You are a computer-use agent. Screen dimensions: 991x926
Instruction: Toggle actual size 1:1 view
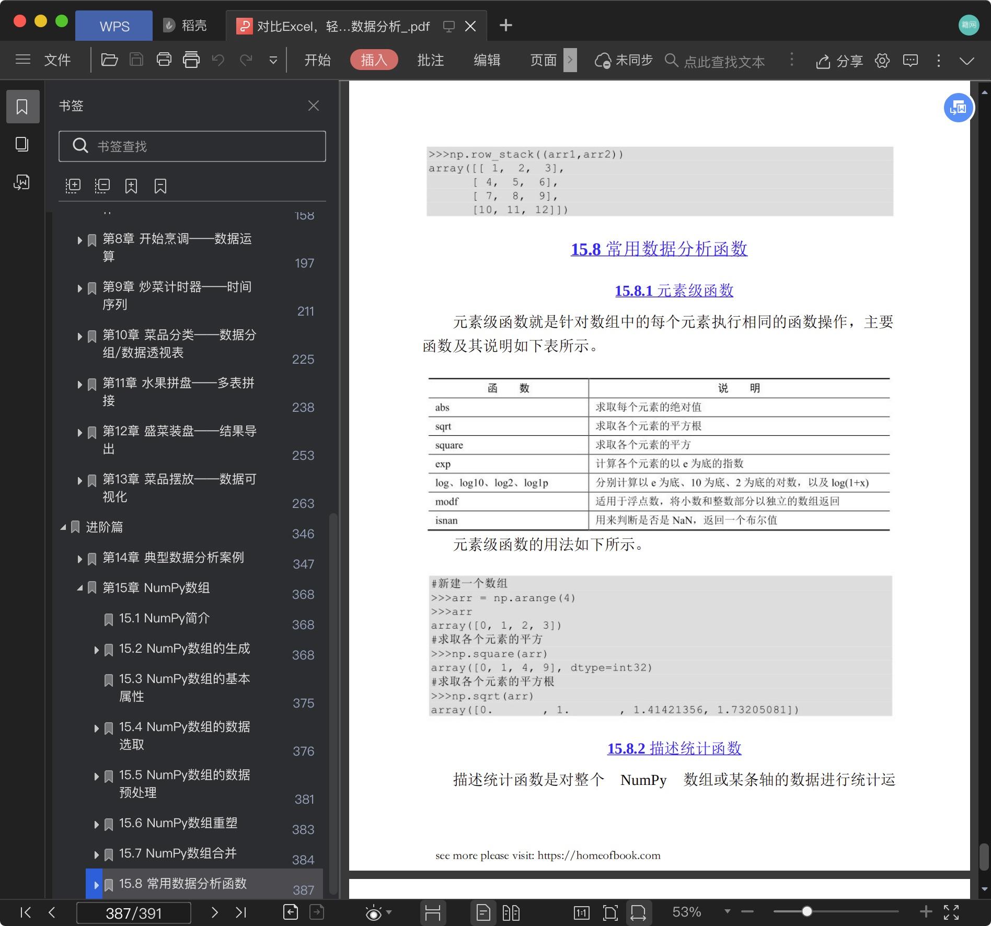[x=582, y=912]
